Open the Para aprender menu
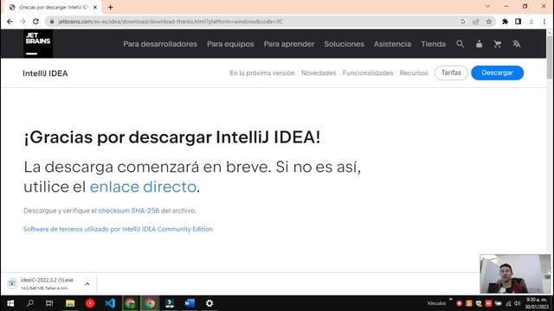Image resolution: width=554 pixels, height=311 pixels. pyautogui.click(x=289, y=44)
